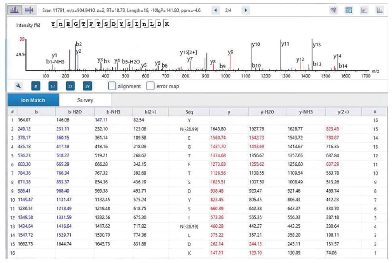Select cell value 378.17 in b column
Viewport: 392px width, 263px height.
(24, 138)
